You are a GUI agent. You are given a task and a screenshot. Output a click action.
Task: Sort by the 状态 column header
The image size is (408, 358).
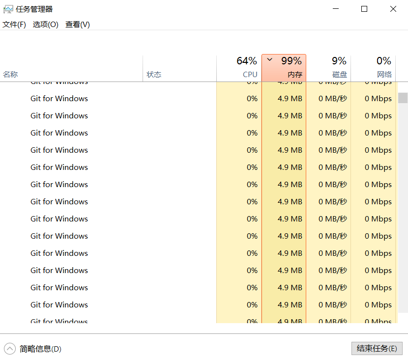(179, 68)
